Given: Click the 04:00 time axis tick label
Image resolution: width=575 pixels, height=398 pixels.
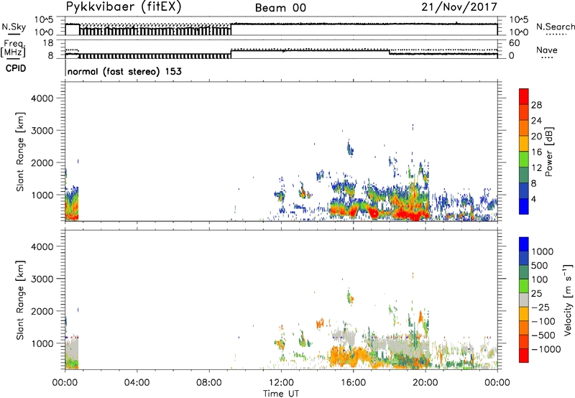Looking at the screenshot, I should [137, 383].
